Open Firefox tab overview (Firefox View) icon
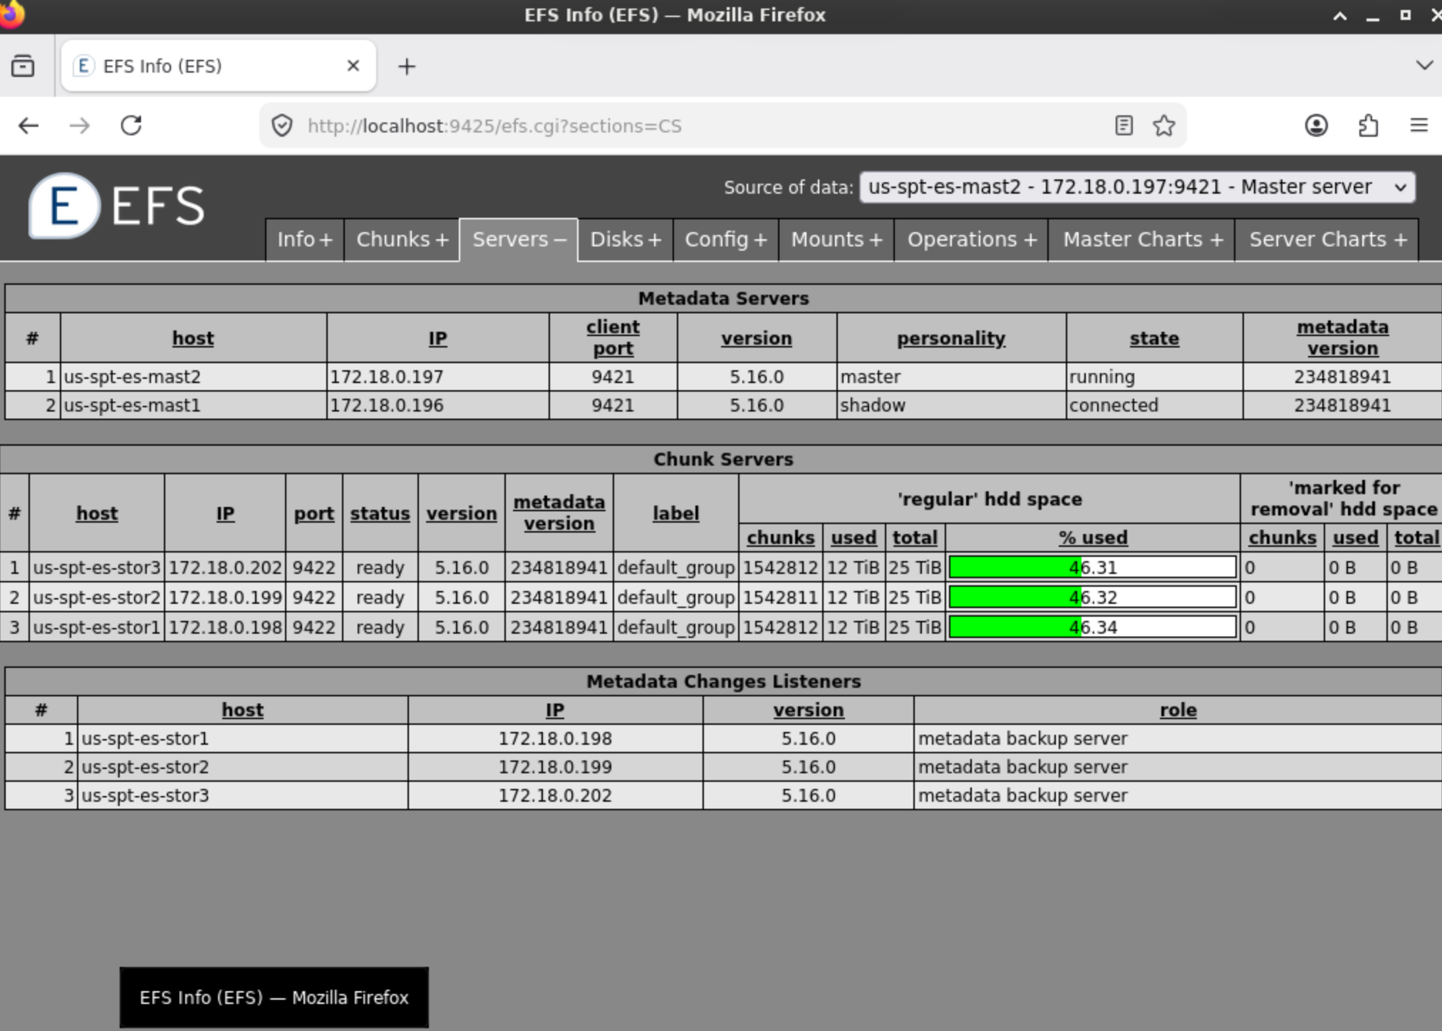This screenshot has width=1442, height=1031. (23, 66)
